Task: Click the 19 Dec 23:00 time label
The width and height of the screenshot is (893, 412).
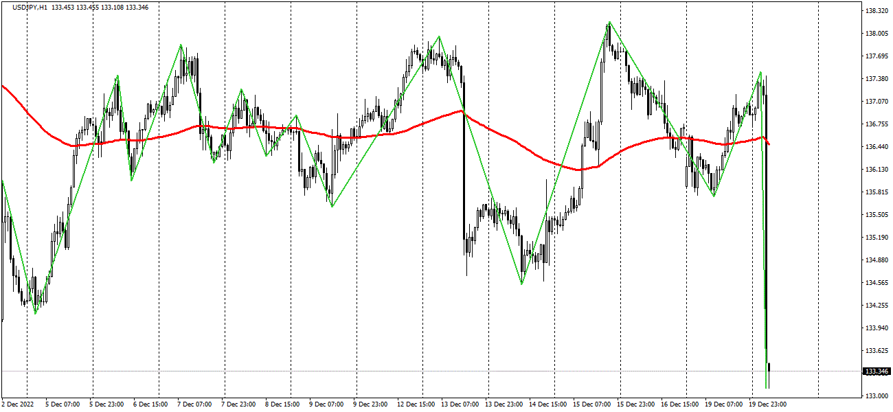Action: [768, 404]
